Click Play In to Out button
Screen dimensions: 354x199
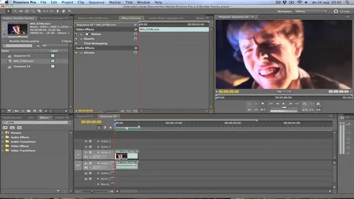click(x=263, y=109)
